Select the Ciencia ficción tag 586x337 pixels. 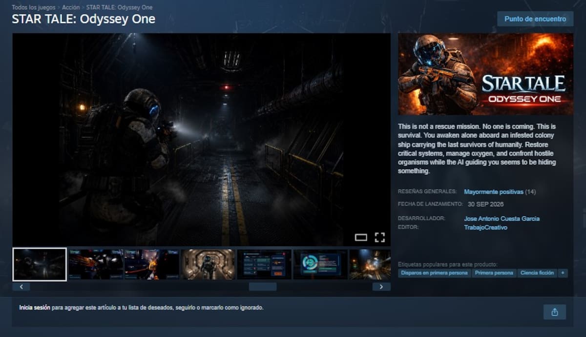(537, 273)
